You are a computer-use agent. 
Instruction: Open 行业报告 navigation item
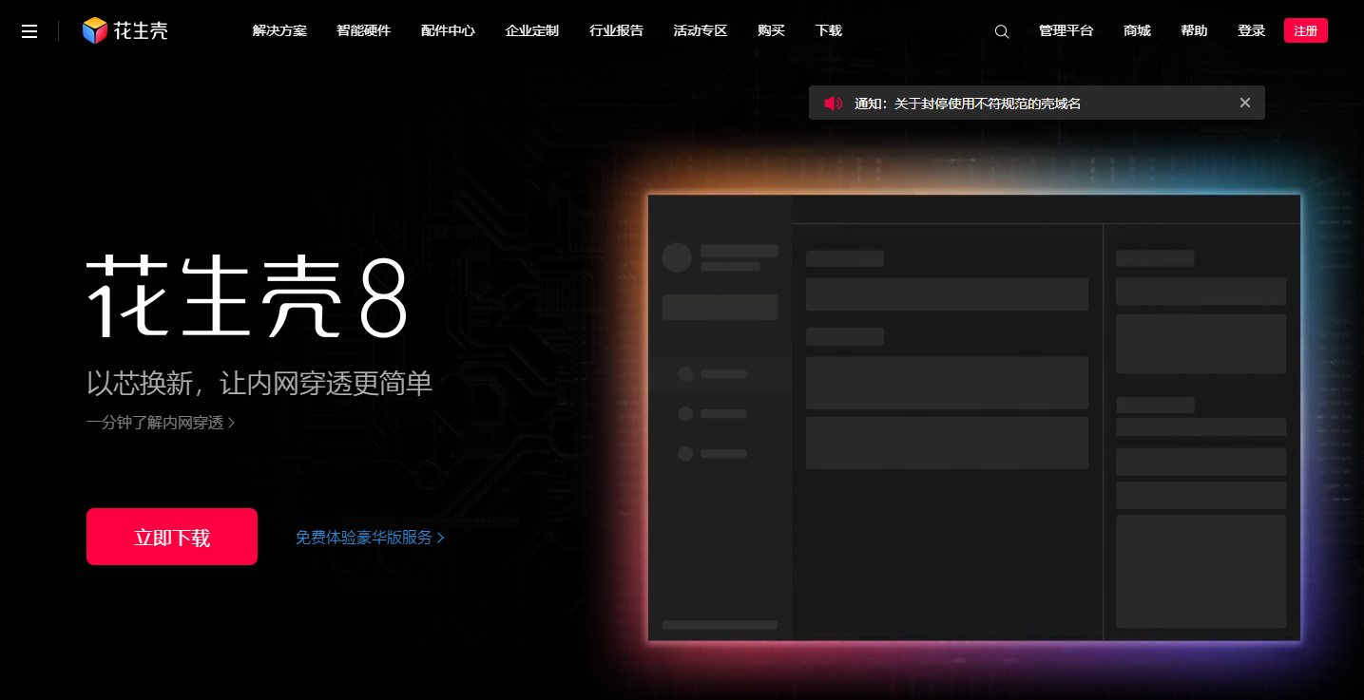click(616, 30)
